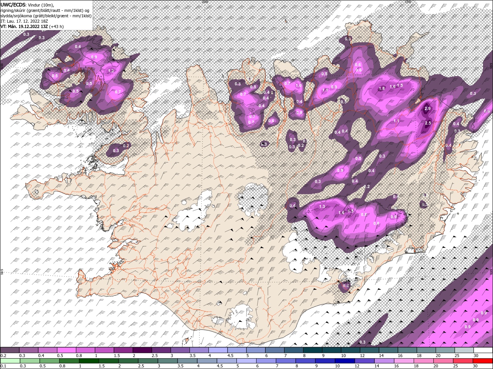Screen dimensions: 493x369
Task: Click the 2.9 precipitation value on the map
Action: 428,109
